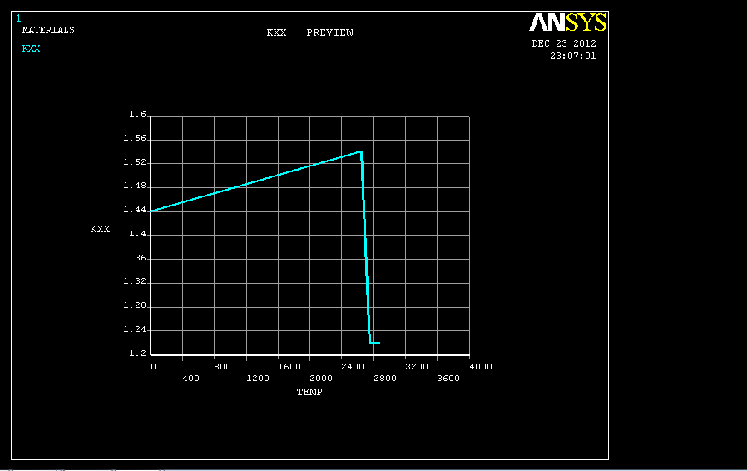Click the 1.2 value on the KXX axis

point(138,353)
